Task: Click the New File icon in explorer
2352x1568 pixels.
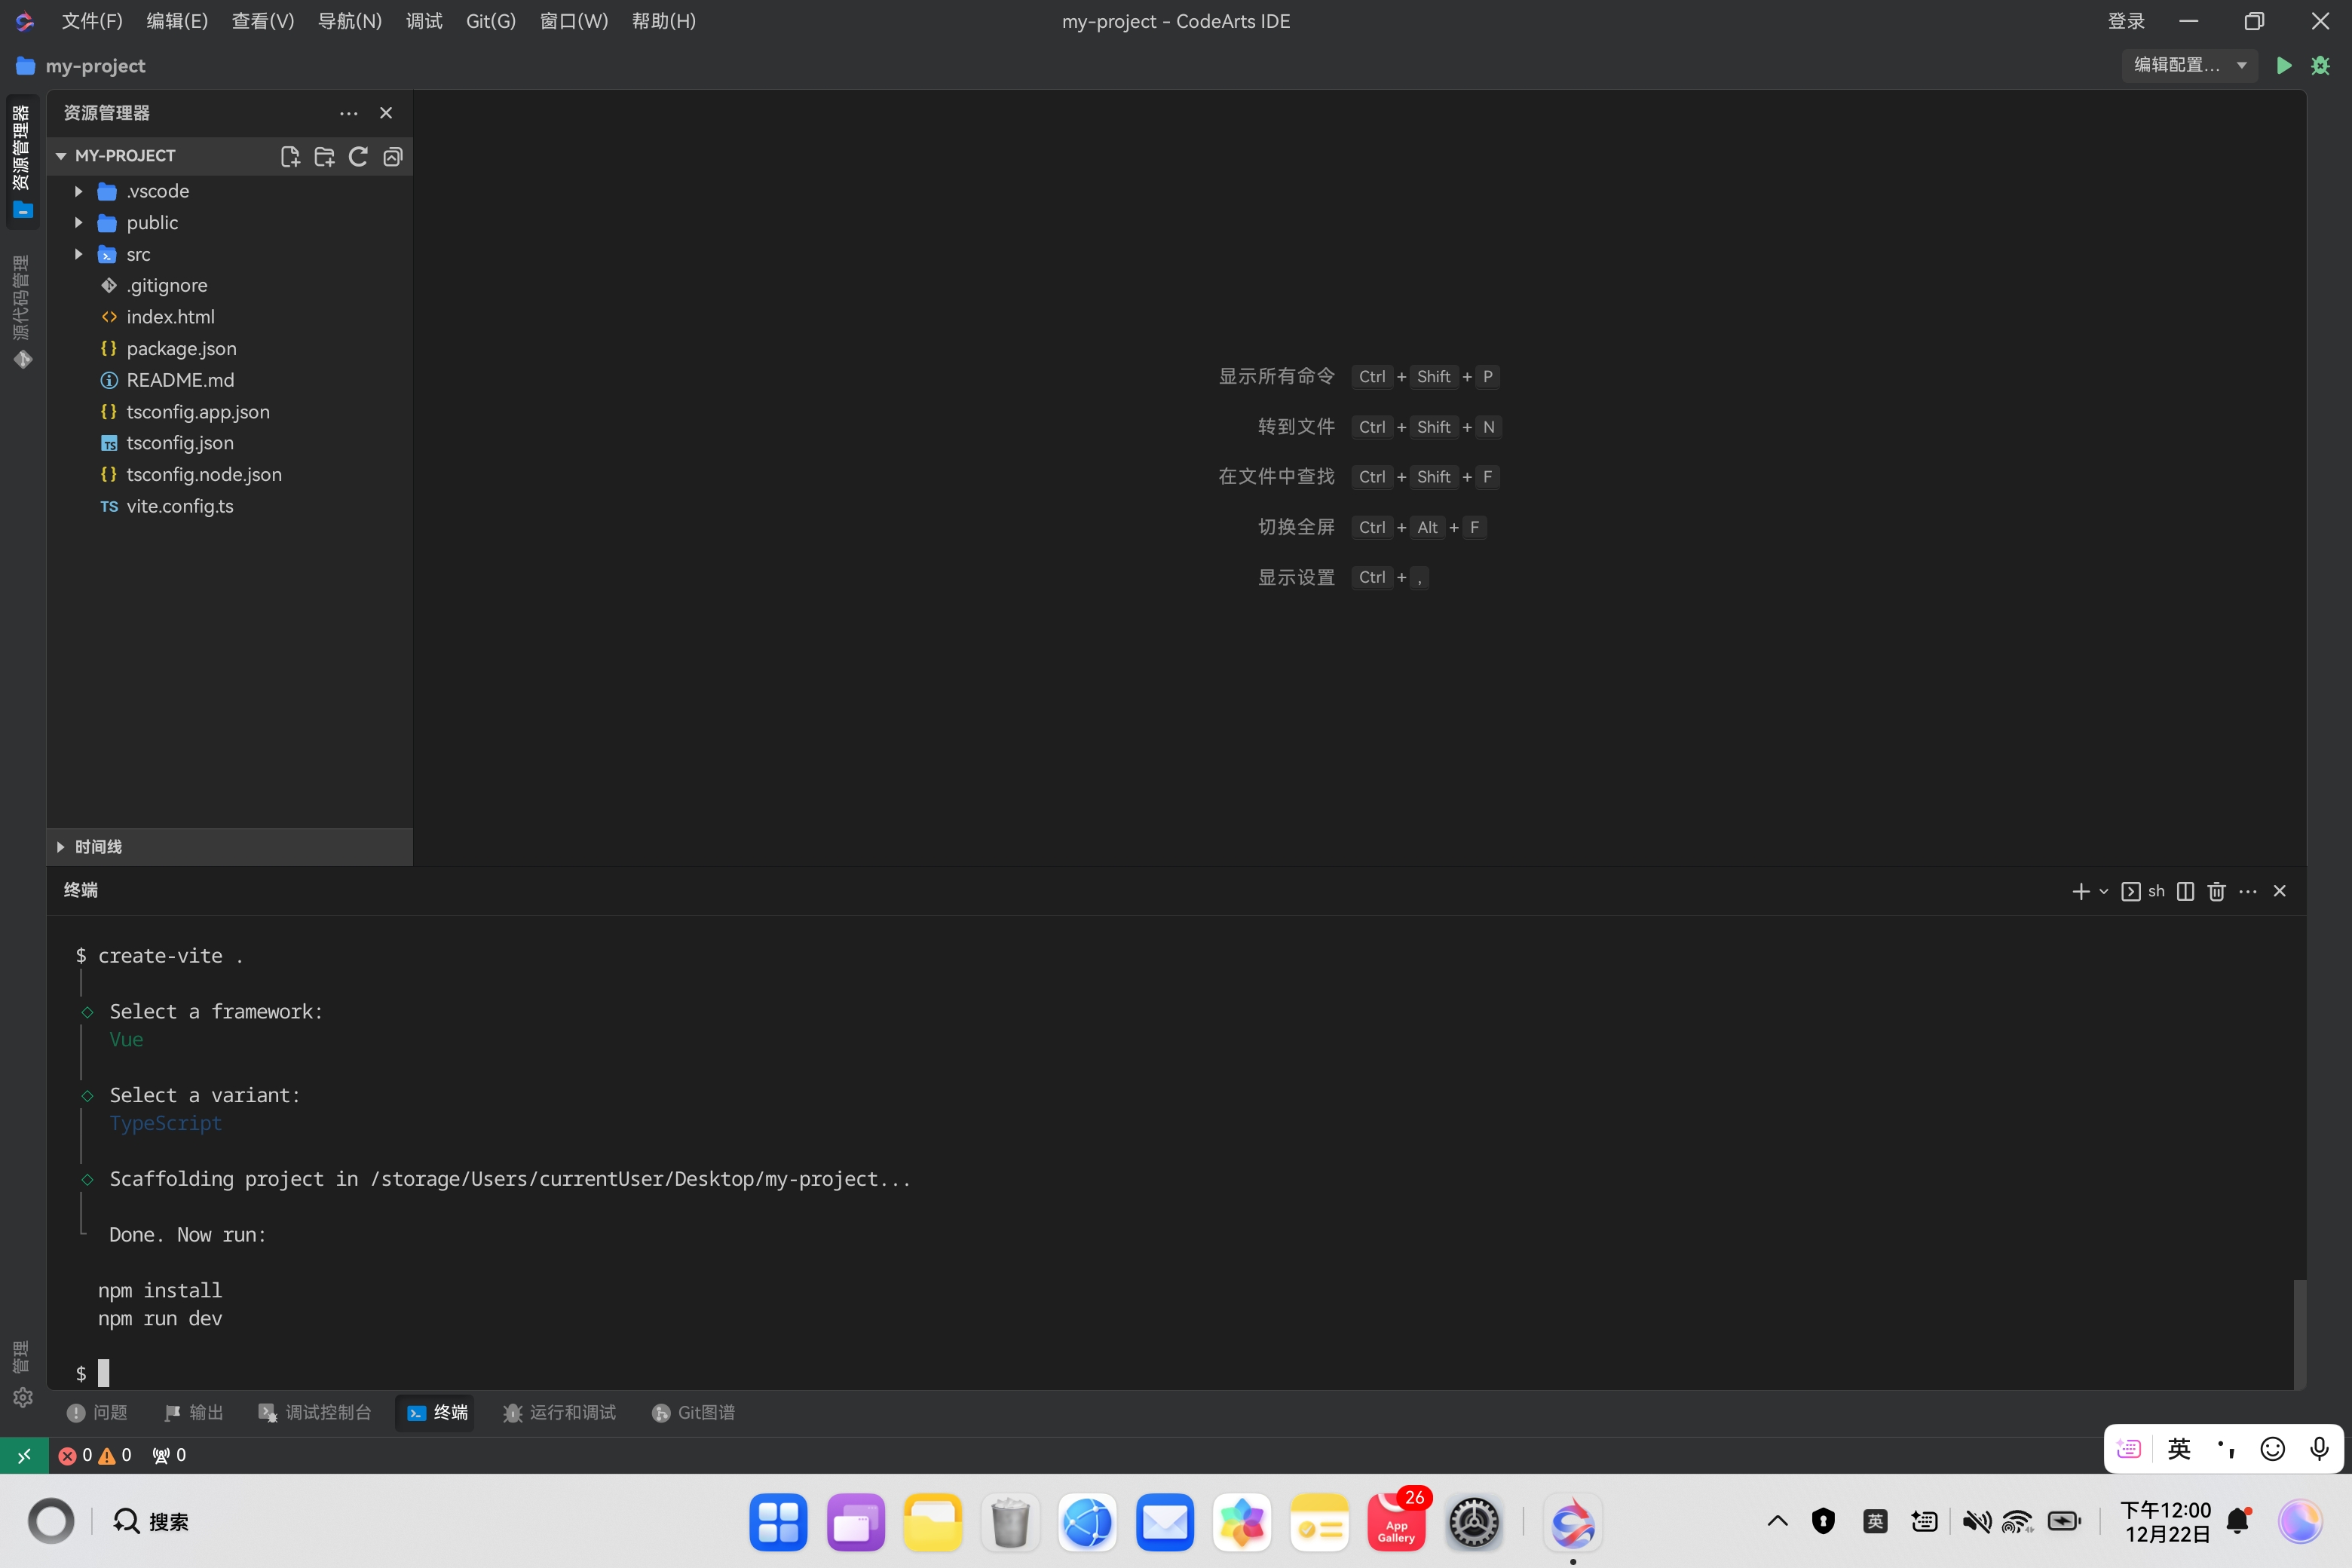Action: pyautogui.click(x=290, y=156)
